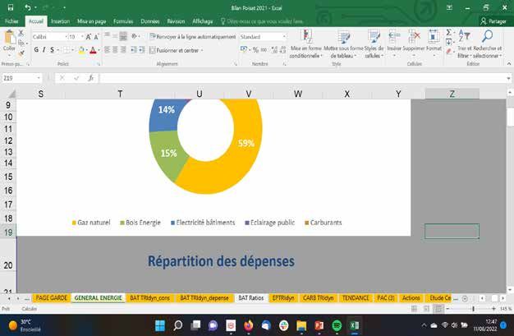The width and height of the screenshot is (514, 336).
Task: Toggle bold formatting (G)
Action: coord(37,50)
